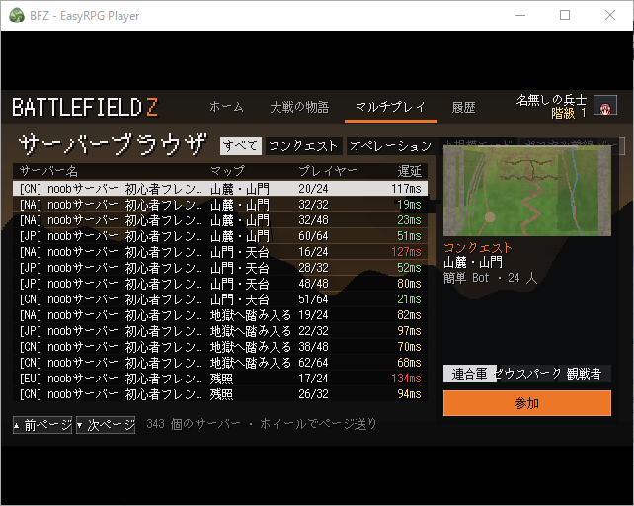The height and width of the screenshot is (506, 634).
Task: Go to 前ページ previous page
Action: tap(42, 425)
